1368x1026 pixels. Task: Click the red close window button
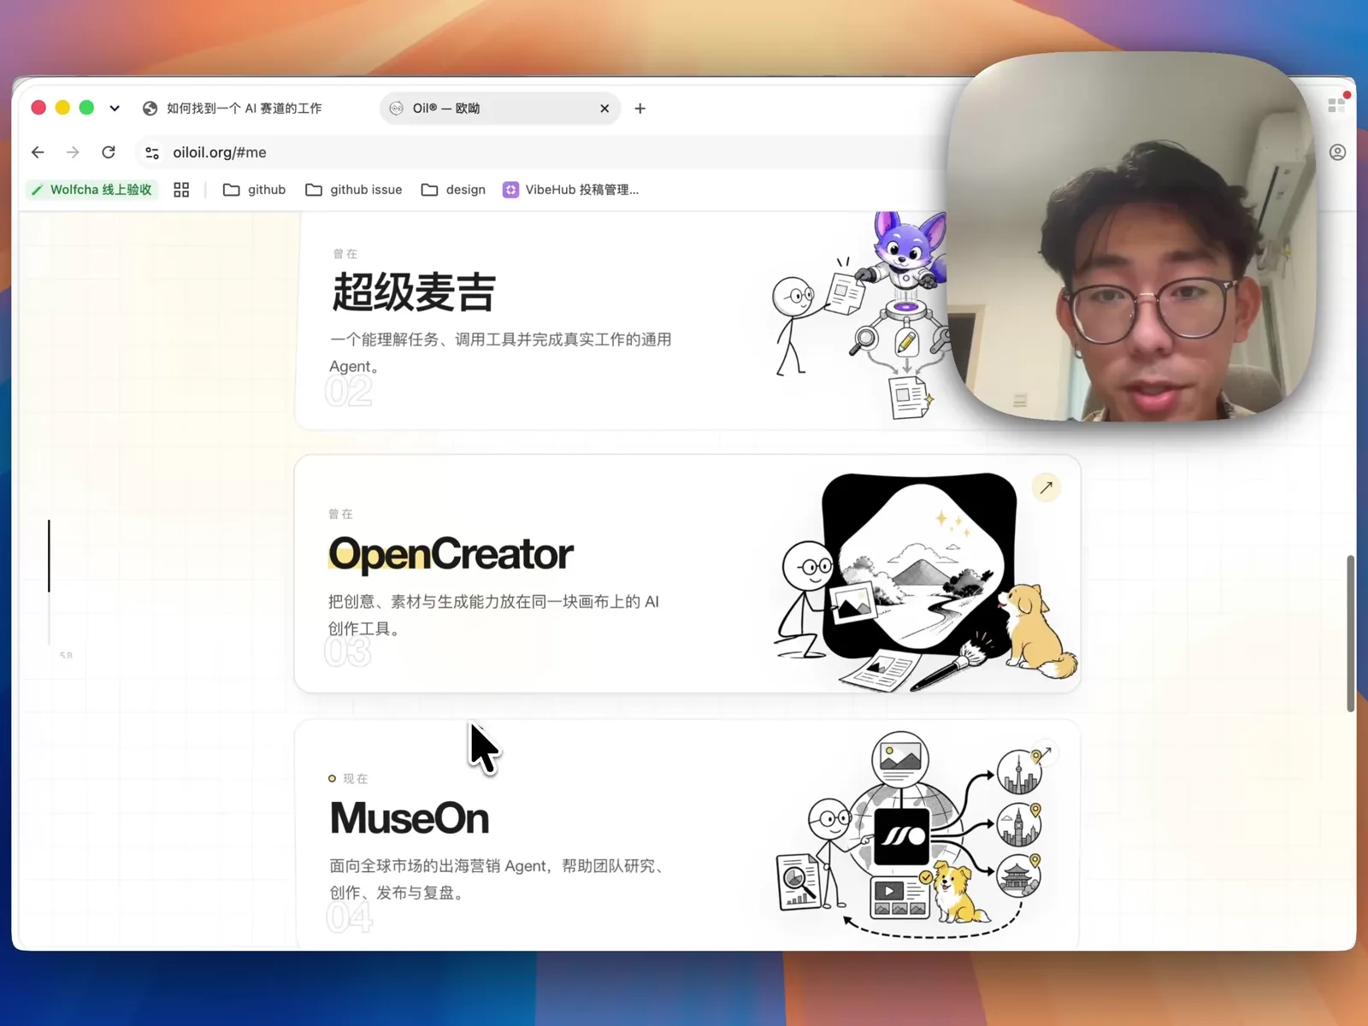click(x=38, y=108)
